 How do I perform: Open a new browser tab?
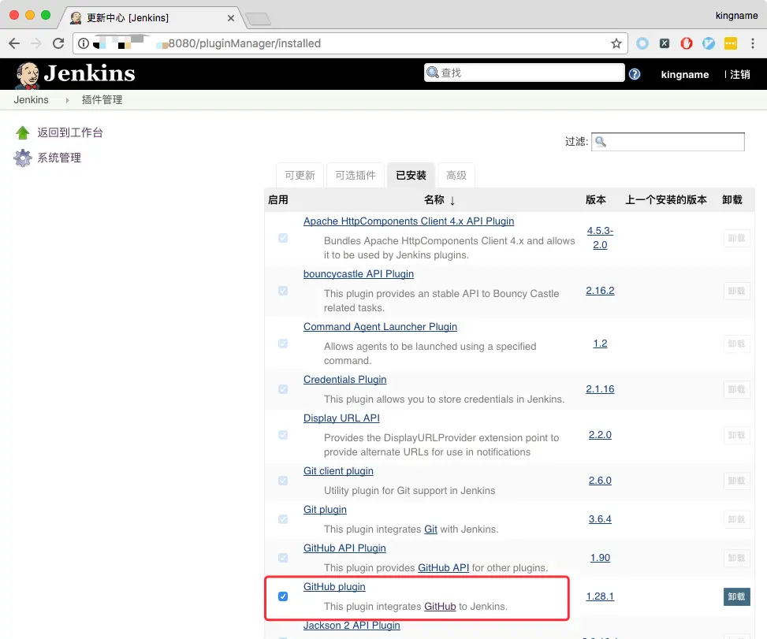click(258, 19)
